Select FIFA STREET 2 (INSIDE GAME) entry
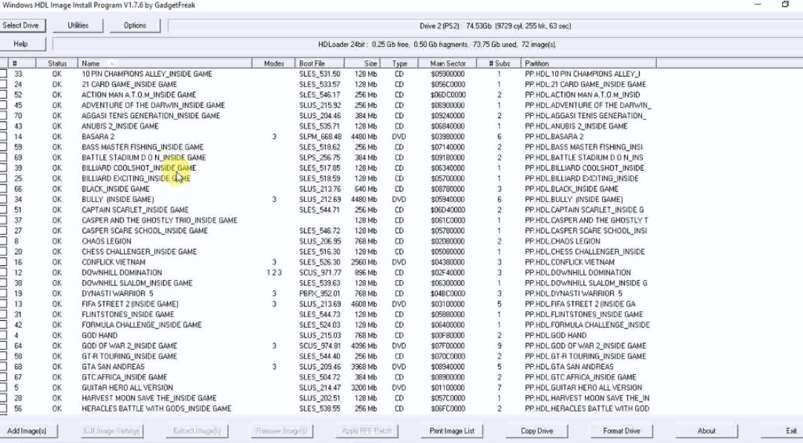The image size is (803, 443). point(130,304)
